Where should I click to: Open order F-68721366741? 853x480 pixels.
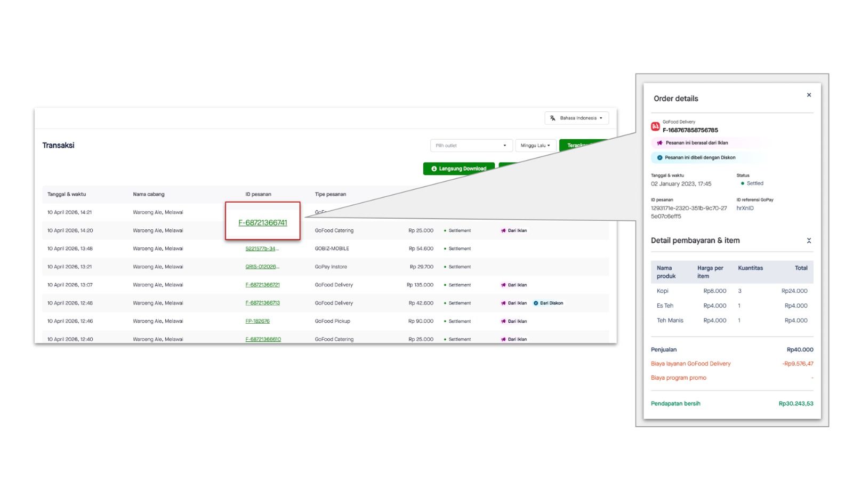tap(263, 223)
